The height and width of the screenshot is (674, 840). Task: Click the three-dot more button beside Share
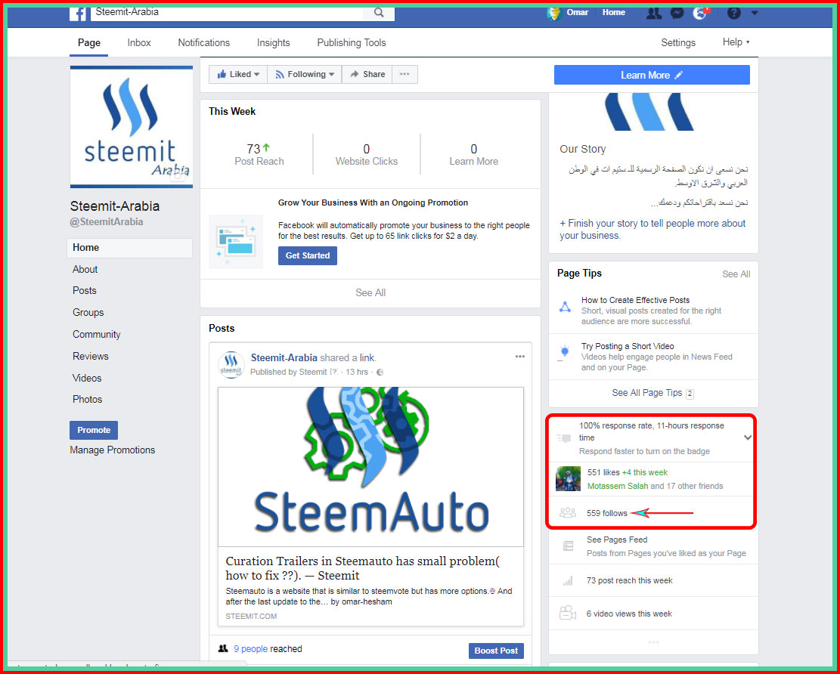[405, 74]
